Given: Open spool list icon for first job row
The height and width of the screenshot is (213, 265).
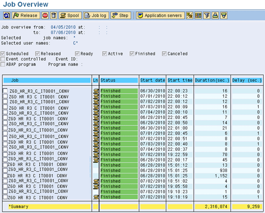Looking at the screenshot, I should [95, 91].
